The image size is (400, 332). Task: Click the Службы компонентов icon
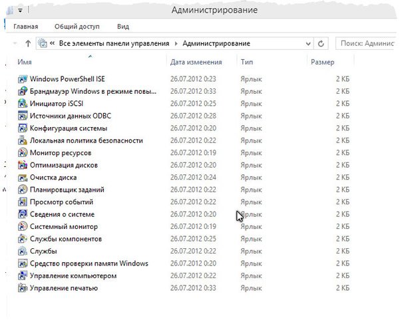click(x=23, y=239)
